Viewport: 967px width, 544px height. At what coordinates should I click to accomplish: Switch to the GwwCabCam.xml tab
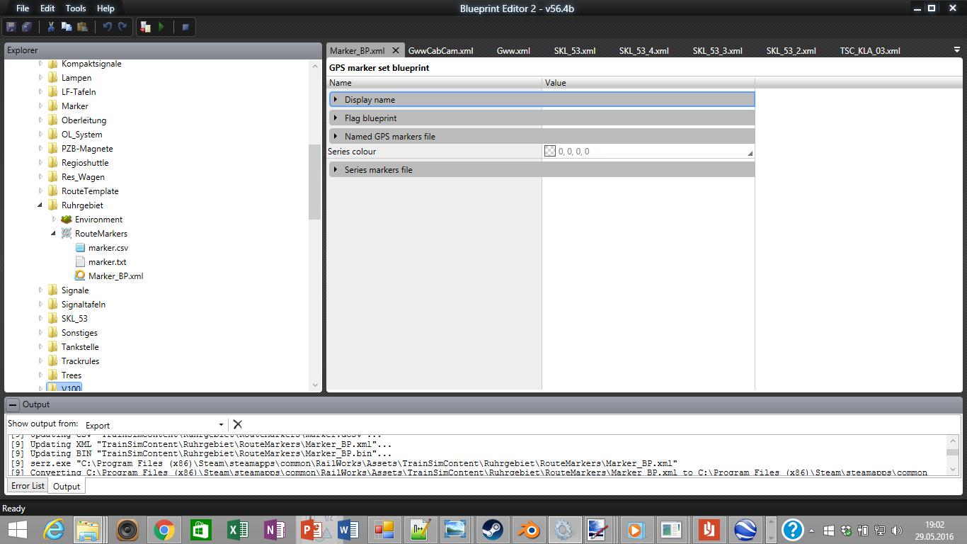click(440, 50)
